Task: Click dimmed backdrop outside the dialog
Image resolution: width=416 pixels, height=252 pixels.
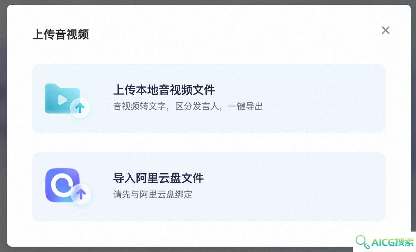Action: [3, 126]
